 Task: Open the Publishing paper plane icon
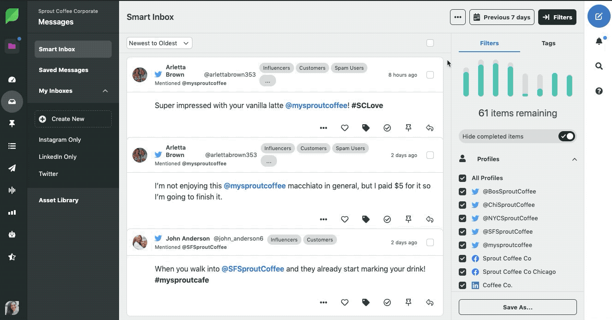click(x=12, y=168)
